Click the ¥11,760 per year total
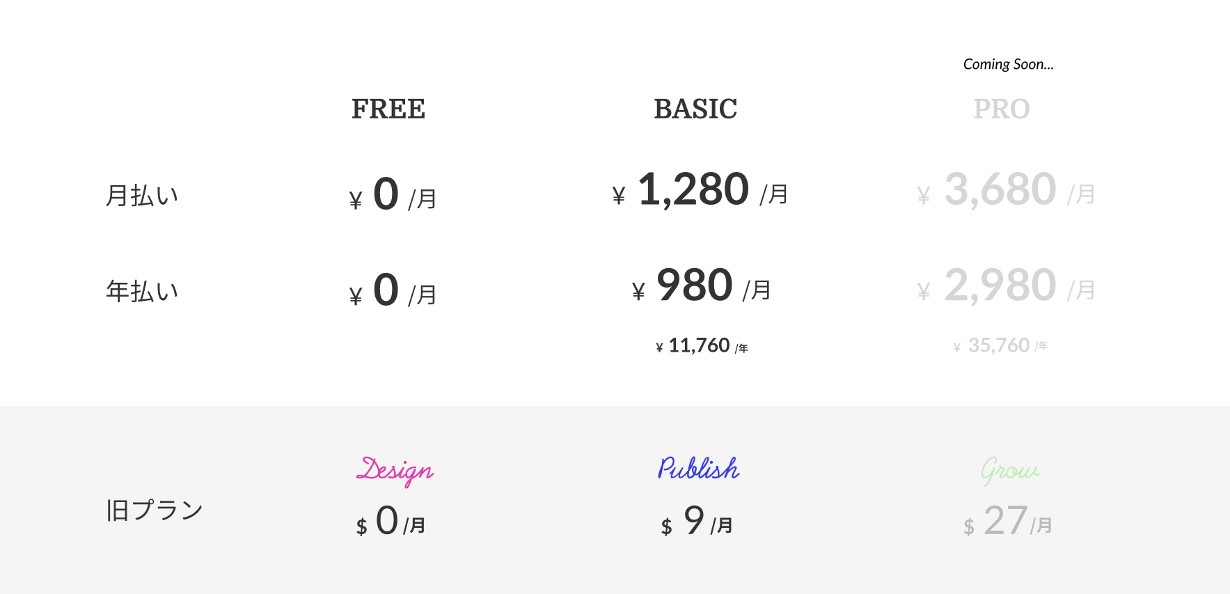This screenshot has height=594, width=1230. tap(702, 345)
